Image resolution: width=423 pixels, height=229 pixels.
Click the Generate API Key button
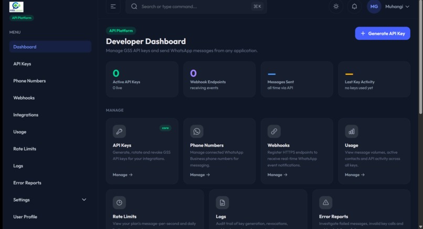click(x=383, y=33)
